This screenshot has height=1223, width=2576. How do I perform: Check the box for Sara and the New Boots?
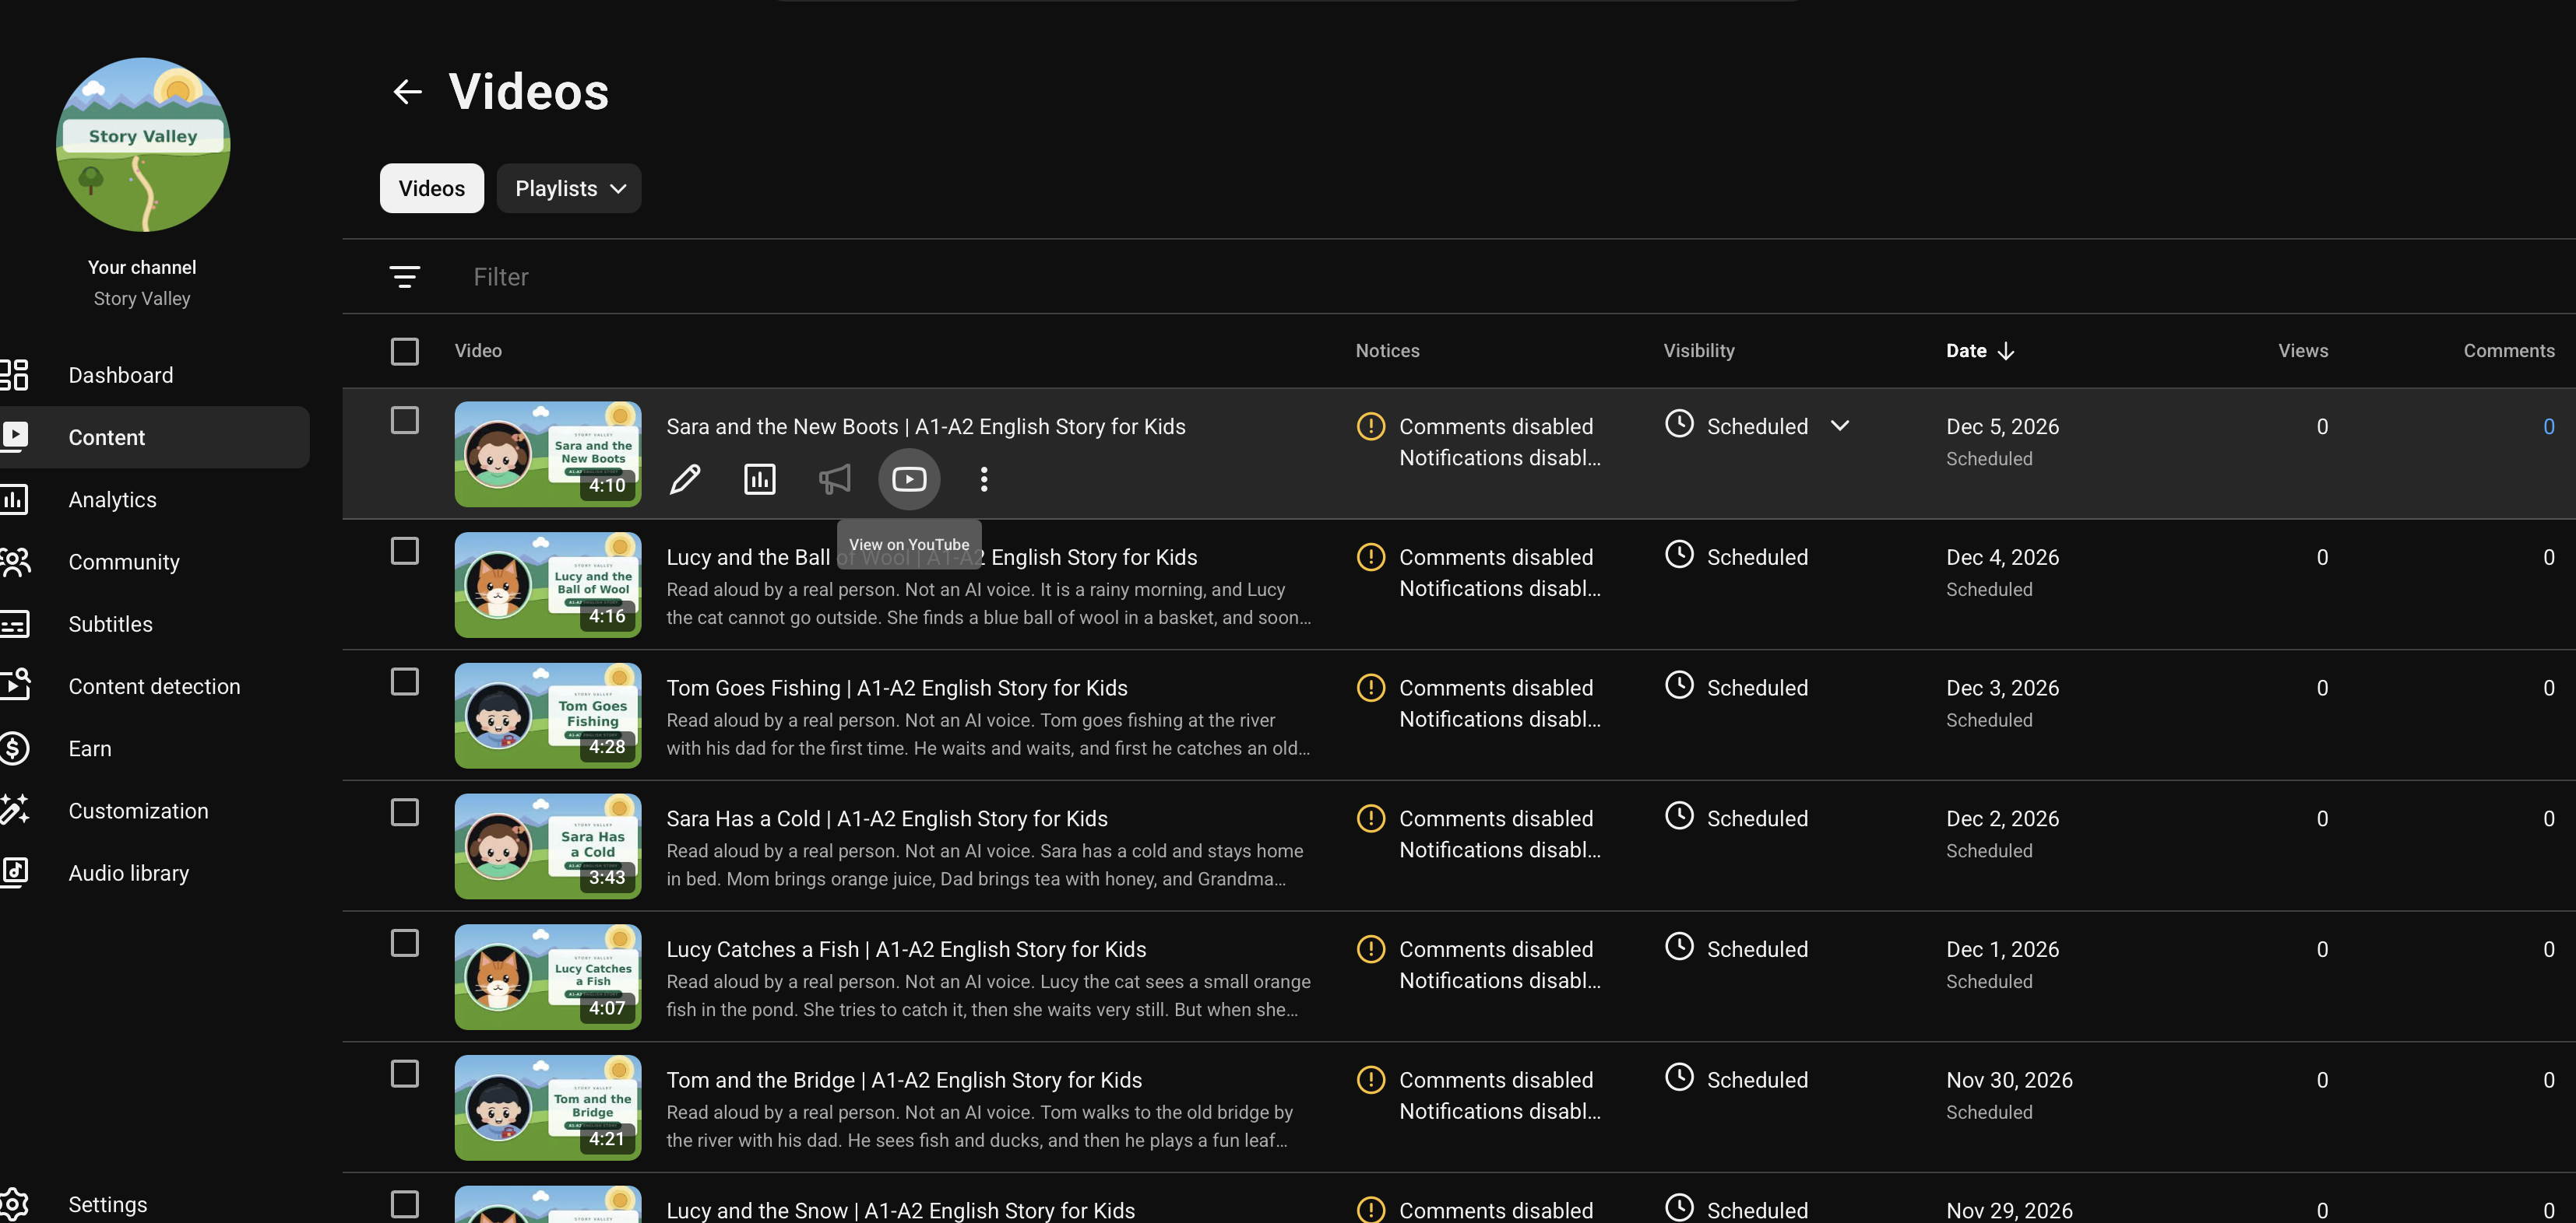click(405, 421)
